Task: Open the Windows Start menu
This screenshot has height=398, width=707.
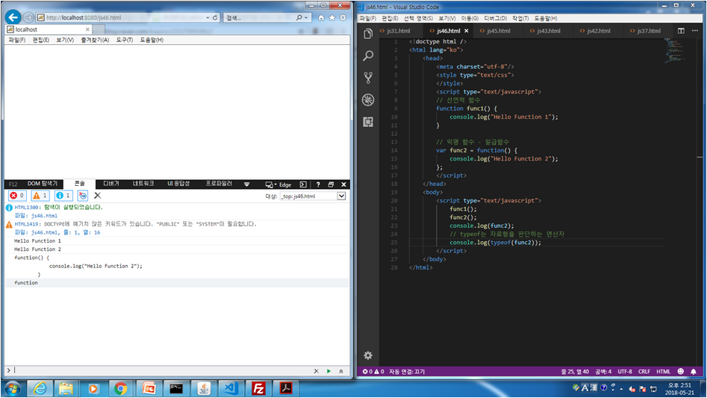Action: click(13, 388)
